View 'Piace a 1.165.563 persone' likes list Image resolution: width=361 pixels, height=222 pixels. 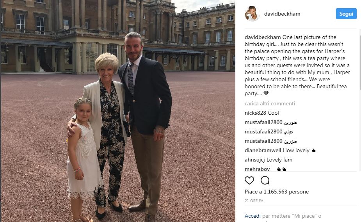[x=277, y=192]
